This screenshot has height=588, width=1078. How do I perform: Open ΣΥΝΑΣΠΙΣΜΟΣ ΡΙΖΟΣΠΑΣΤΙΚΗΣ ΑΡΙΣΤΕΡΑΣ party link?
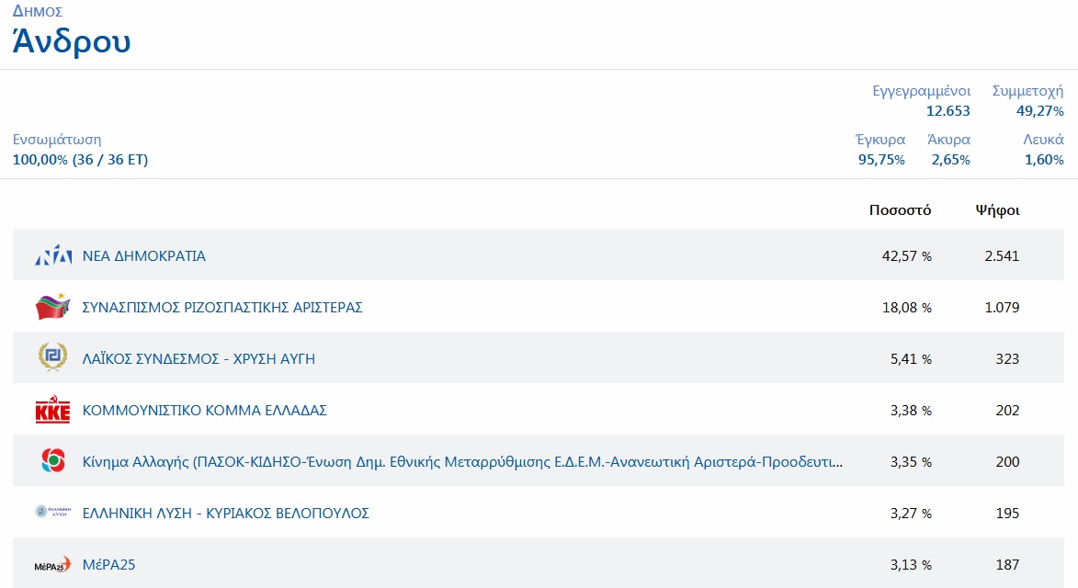click(222, 308)
